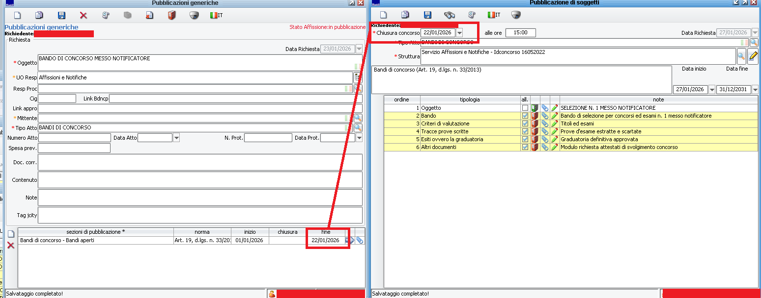Viewport: 761px width, 298px height.
Task: Click the alle ore 15:00 time field
Action: coord(520,33)
